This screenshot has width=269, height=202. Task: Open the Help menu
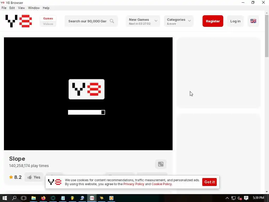pos(46,8)
